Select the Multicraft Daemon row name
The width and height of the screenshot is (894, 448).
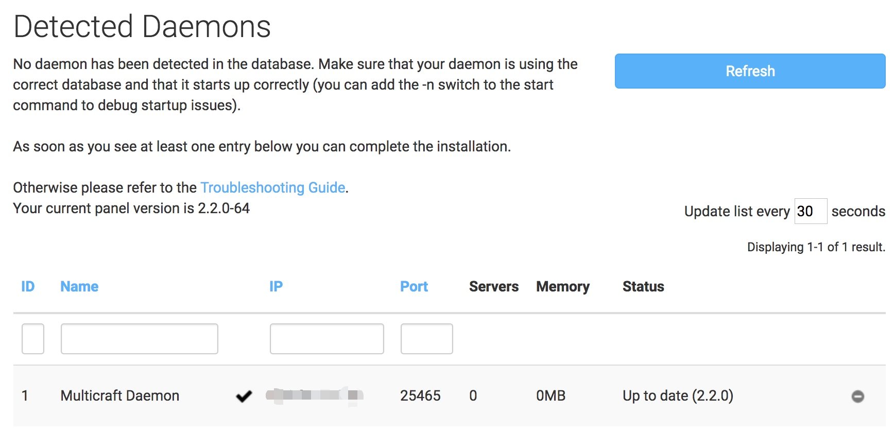120,395
